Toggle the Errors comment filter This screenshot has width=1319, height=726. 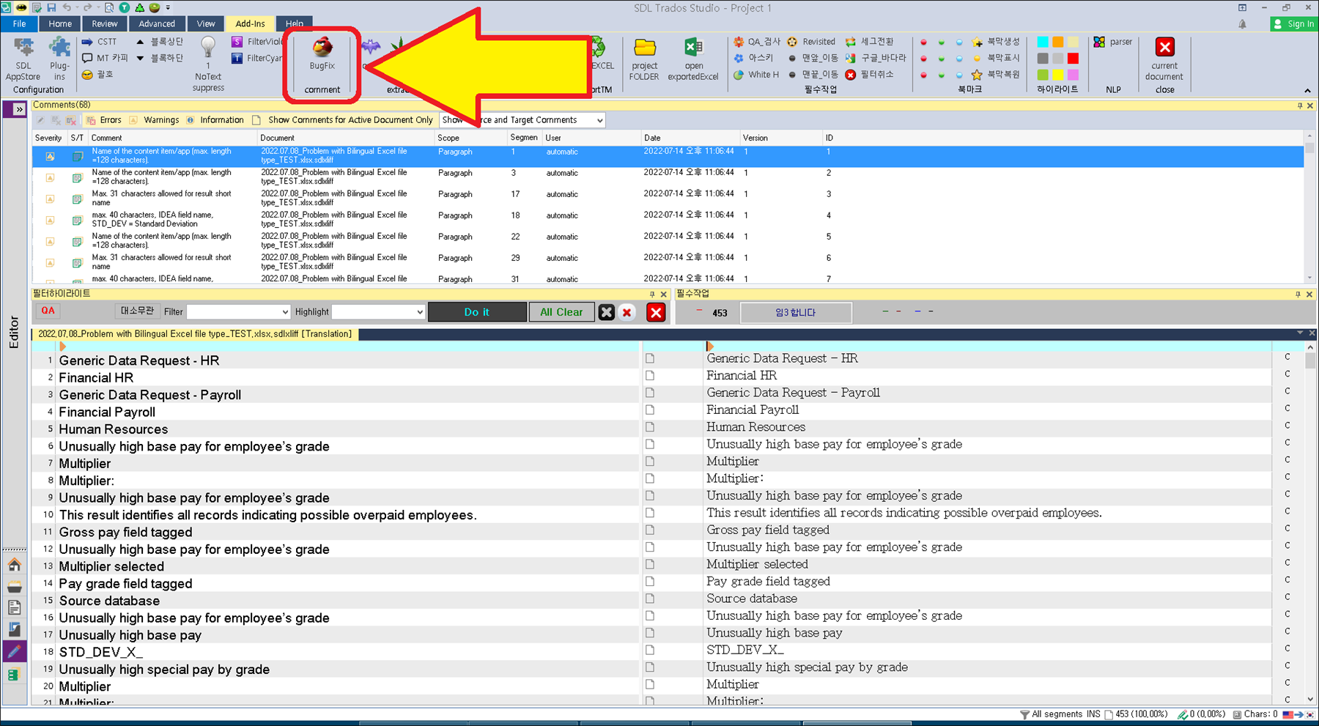tap(104, 120)
